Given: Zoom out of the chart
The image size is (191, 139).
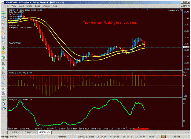Looking at the screenshot, I should click(x=3, y=83).
